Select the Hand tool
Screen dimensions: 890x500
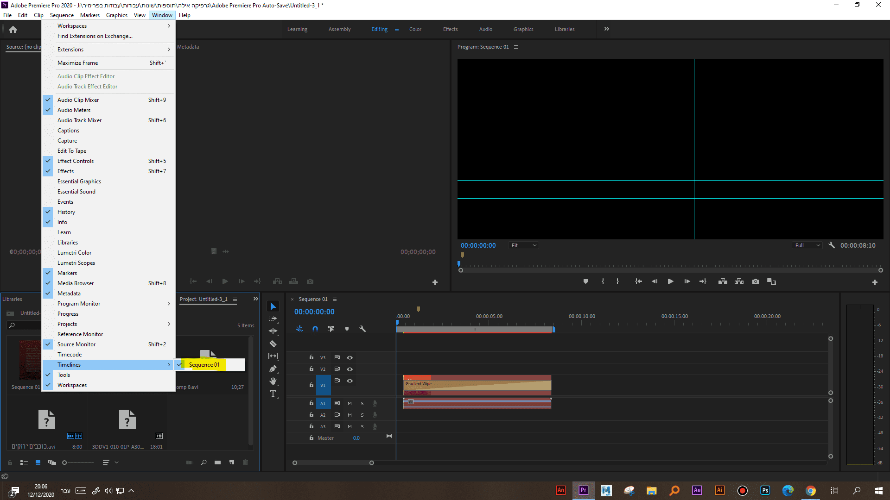(273, 381)
